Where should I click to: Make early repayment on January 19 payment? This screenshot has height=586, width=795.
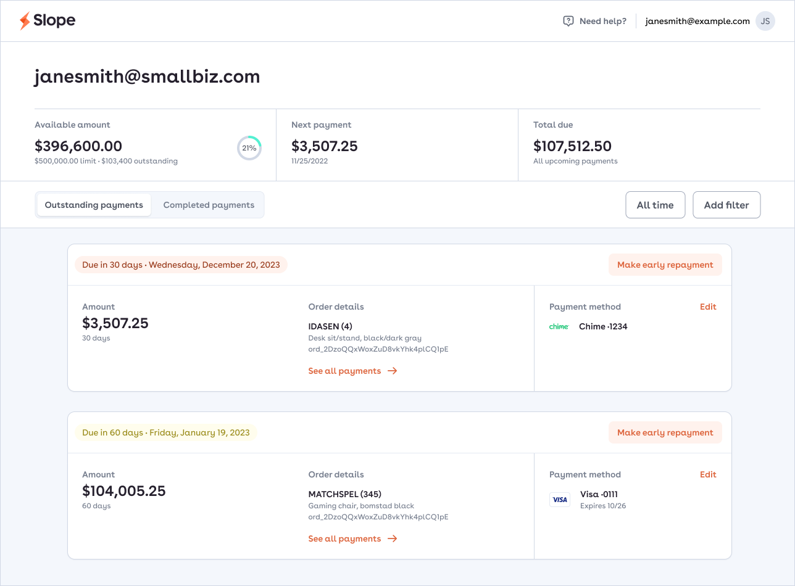(665, 433)
